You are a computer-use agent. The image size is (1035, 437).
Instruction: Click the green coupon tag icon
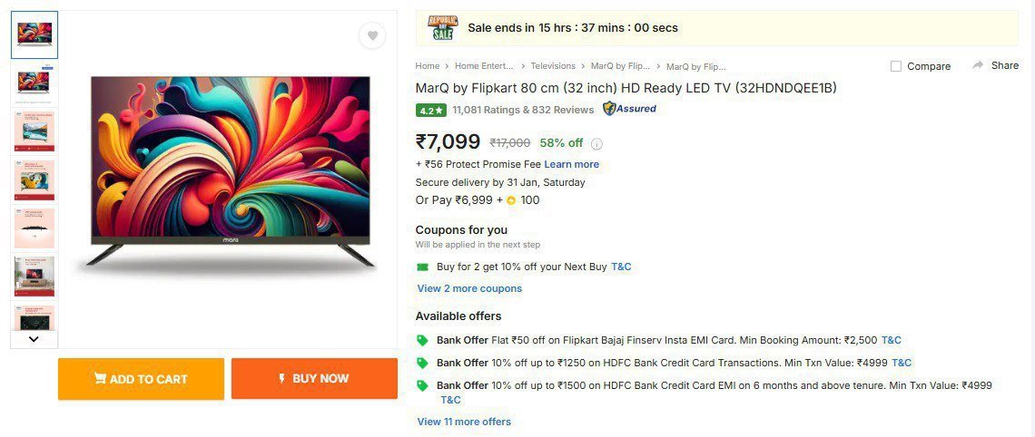pos(422,267)
